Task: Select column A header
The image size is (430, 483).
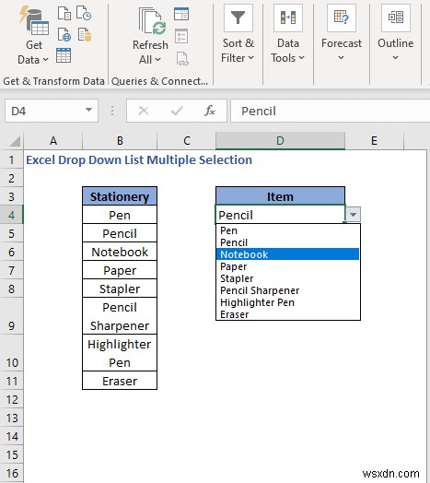Action: (52, 141)
